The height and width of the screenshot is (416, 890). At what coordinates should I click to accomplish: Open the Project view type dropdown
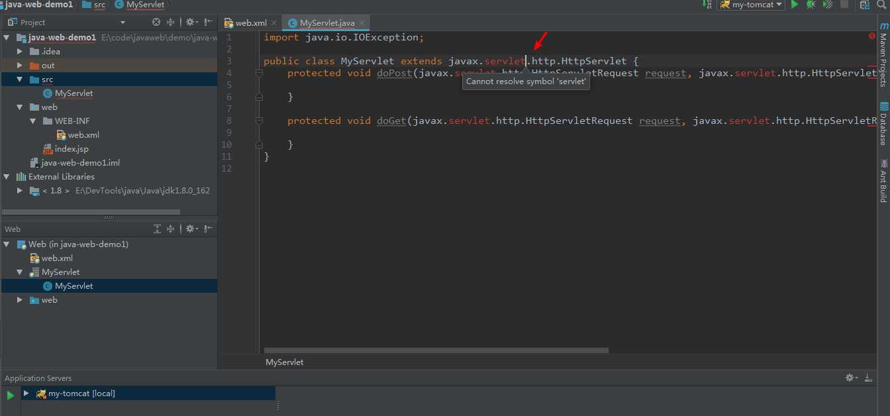click(x=123, y=23)
